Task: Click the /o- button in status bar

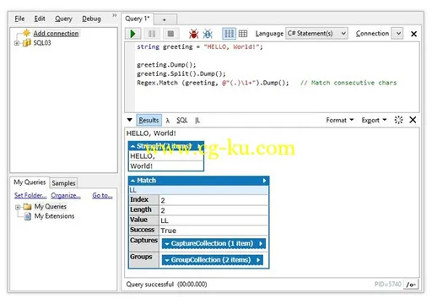Action: pyautogui.click(x=411, y=285)
